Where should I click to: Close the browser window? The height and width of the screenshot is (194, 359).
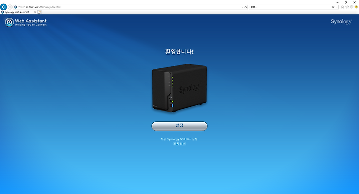(x=355, y=2)
